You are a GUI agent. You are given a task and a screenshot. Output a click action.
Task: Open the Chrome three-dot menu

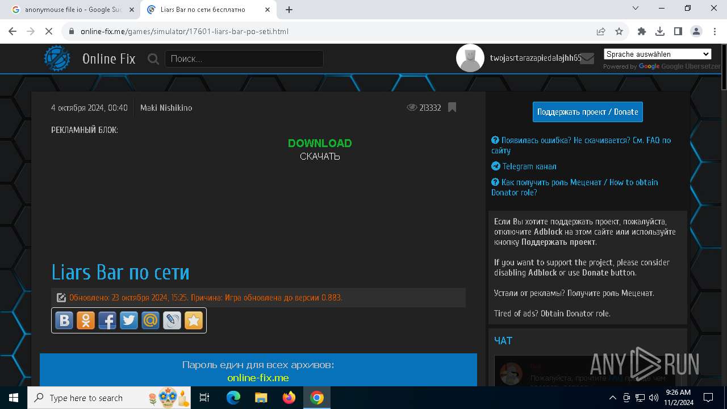[714, 31]
